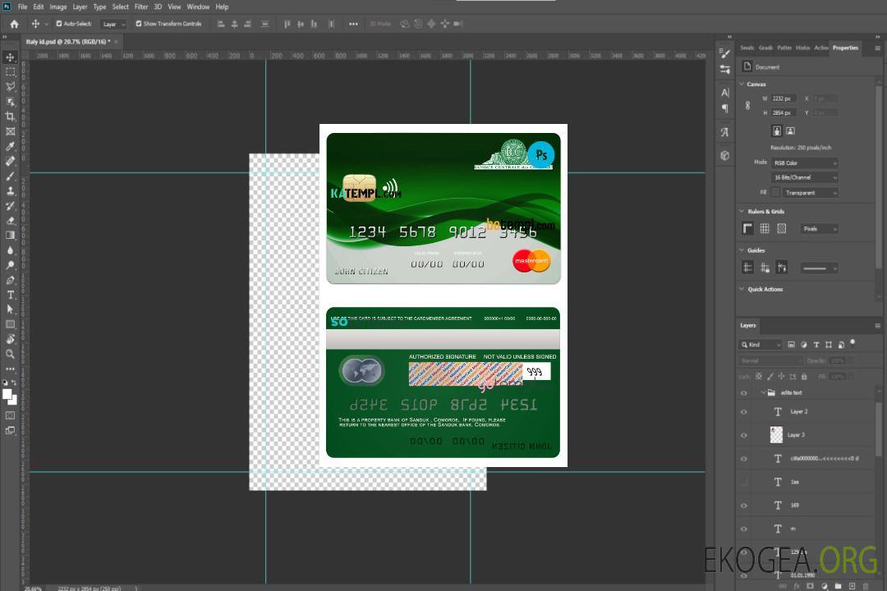
Task: Switch to the Actions panel tab
Action: [x=820, y=48]
